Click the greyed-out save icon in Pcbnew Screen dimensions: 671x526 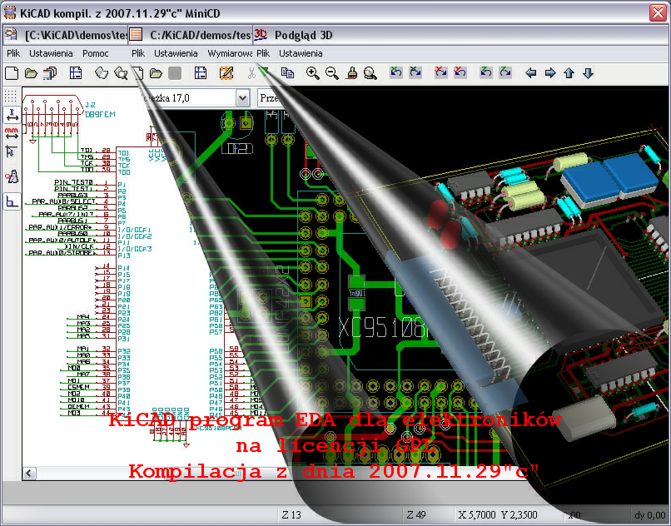[175, 73]
